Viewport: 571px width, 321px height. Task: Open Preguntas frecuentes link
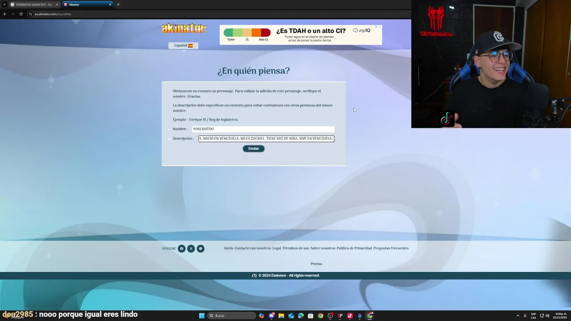coord(391,248)
